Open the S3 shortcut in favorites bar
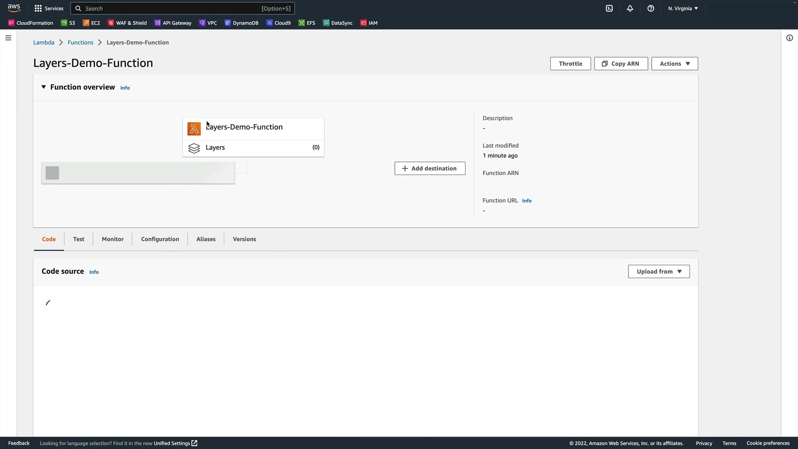This screenshot has width=798, height=449. (x=68, y=23)
